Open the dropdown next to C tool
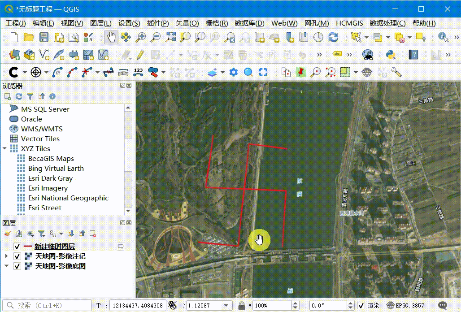 point(25,72)
